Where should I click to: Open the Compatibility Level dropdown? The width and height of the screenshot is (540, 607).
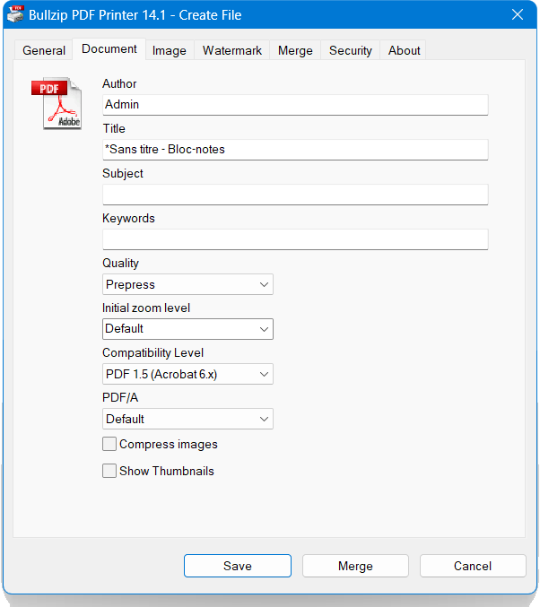pos(187,374)
